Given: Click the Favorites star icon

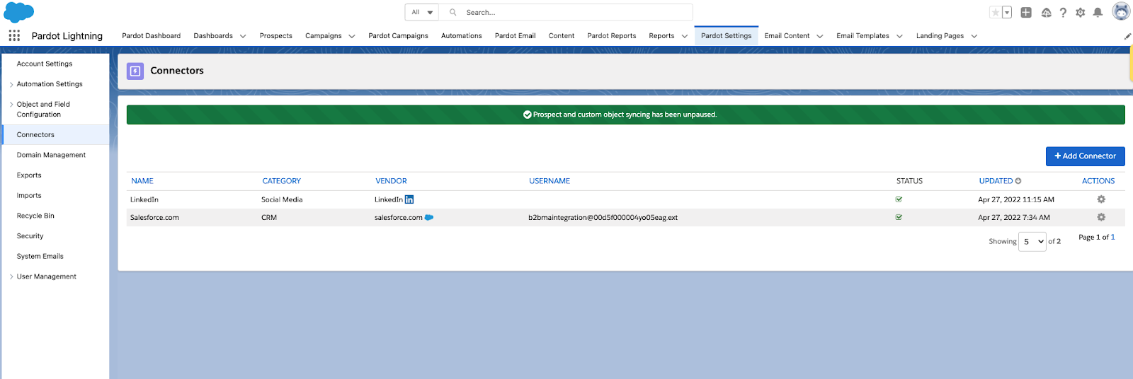Looking at the screenshot, I should pos(995,12).
